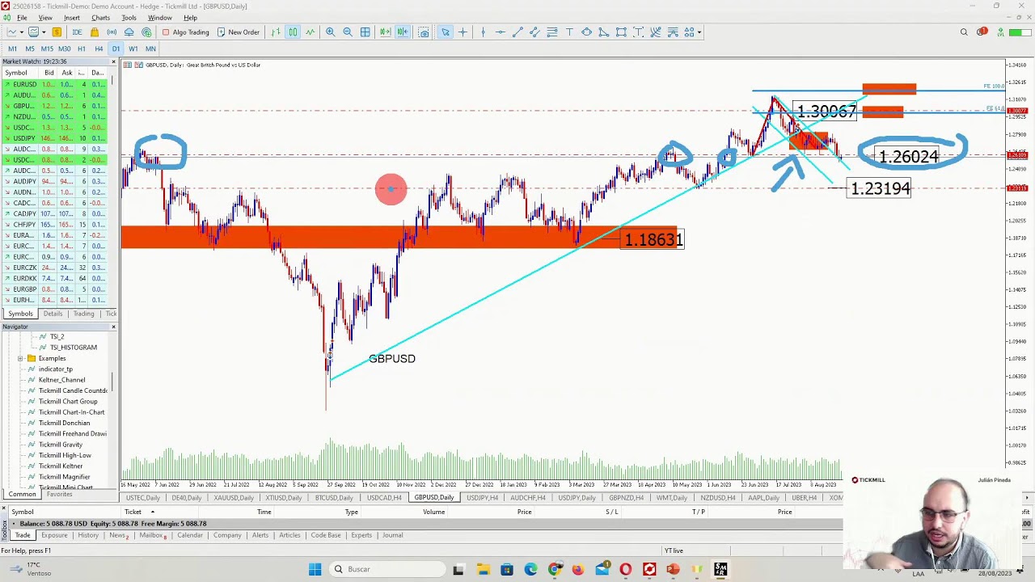Open the search magnifier in top right
Image resolution: width=1035 pixels, height=582 pixels.
[964, 32]
